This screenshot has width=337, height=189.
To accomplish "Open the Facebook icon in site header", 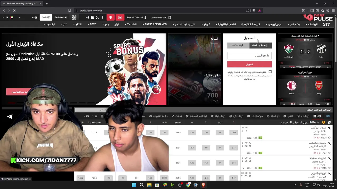I will [102, 18].
